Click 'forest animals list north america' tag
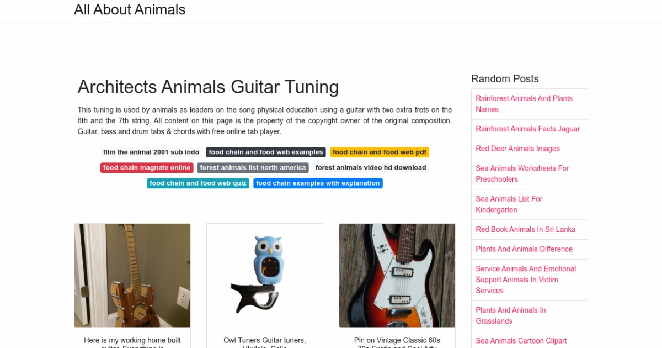Screen dimensions: 662x348 [x=253, y=167]
